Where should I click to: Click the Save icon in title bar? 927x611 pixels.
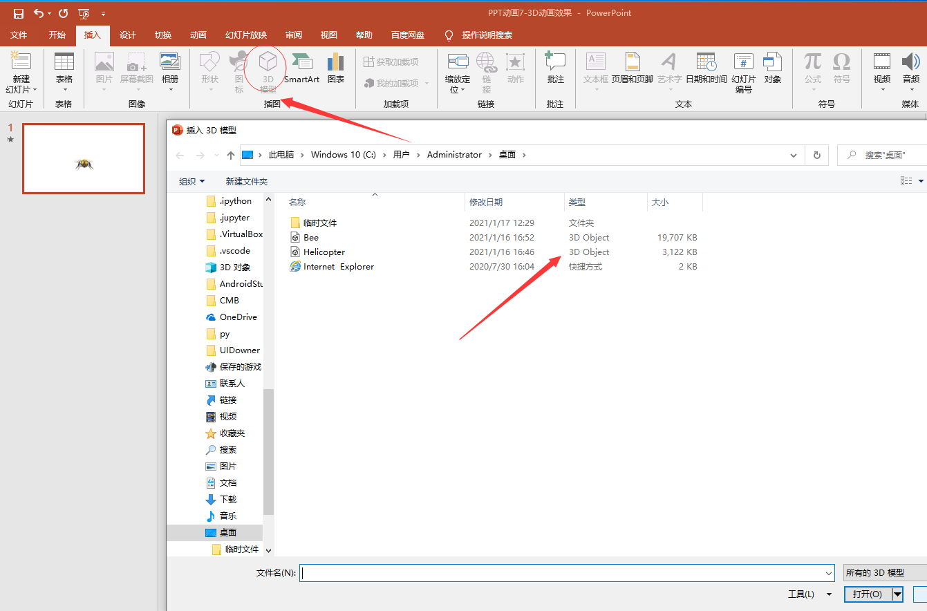pyautogui.click(x=19, y=13)
